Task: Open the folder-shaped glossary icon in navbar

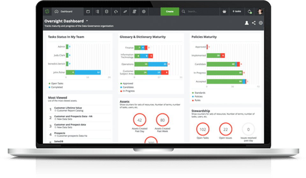Action: (x=88, y=11)
